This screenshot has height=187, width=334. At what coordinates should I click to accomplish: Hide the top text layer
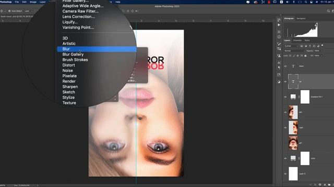pos(285,66)
